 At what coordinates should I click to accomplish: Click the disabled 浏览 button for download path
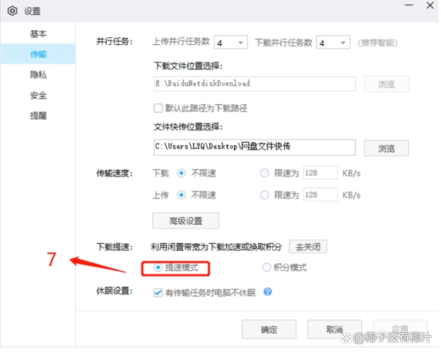386,84
